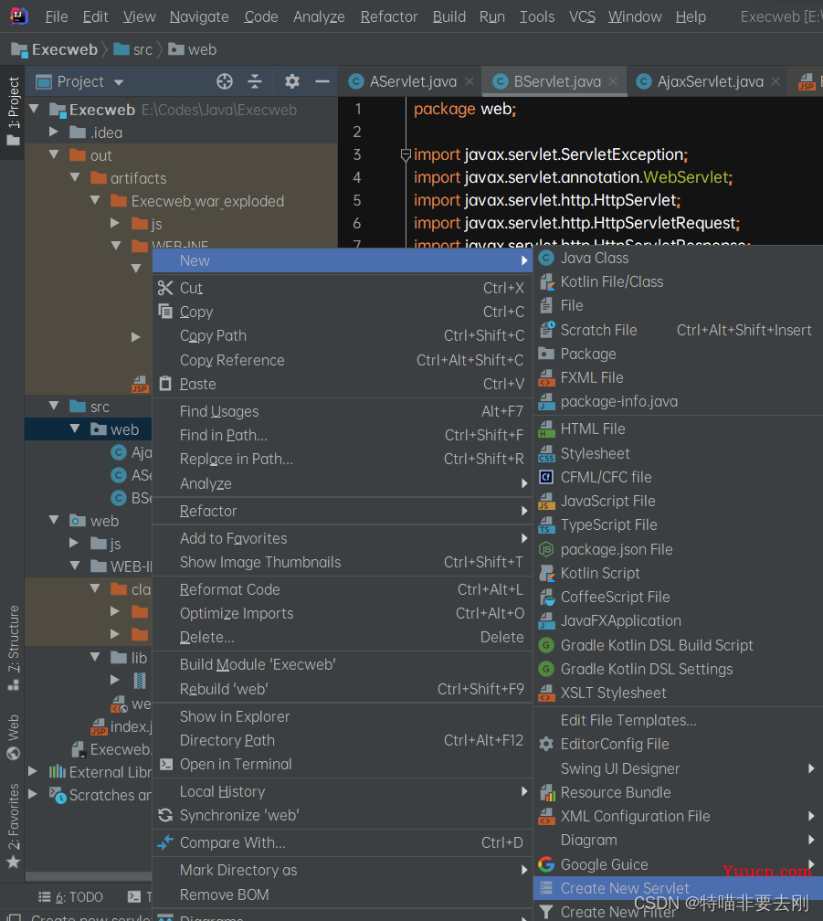Open the 7: Structure tool window button
The image size is (823, 921).
point(13,647)
